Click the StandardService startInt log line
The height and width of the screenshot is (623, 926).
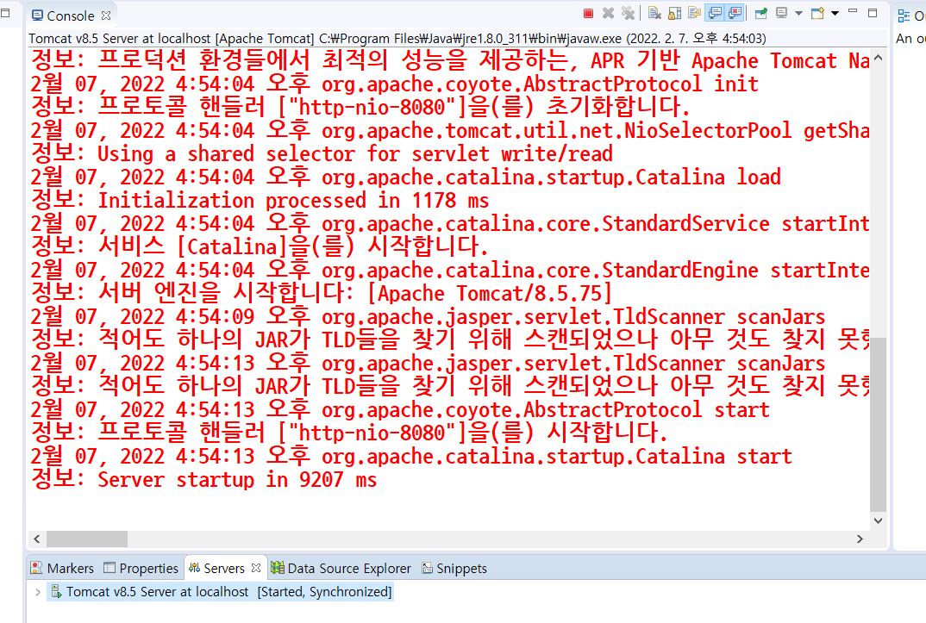(x=450, y=223)
